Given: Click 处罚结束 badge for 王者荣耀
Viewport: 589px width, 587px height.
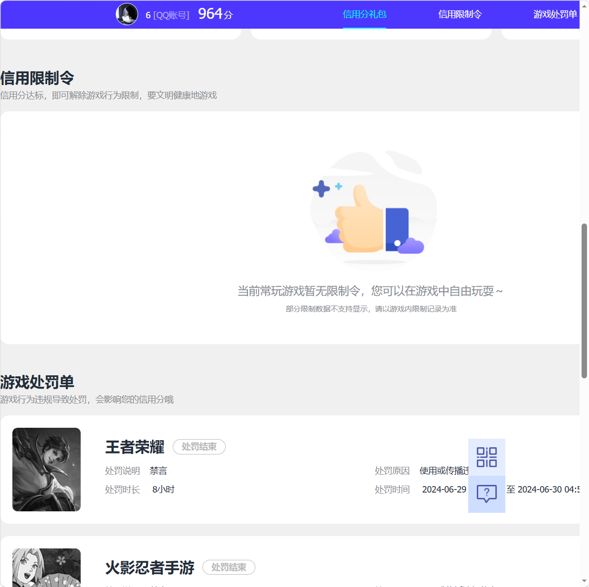Looking at the screenshot, I should tap(199, 447).
